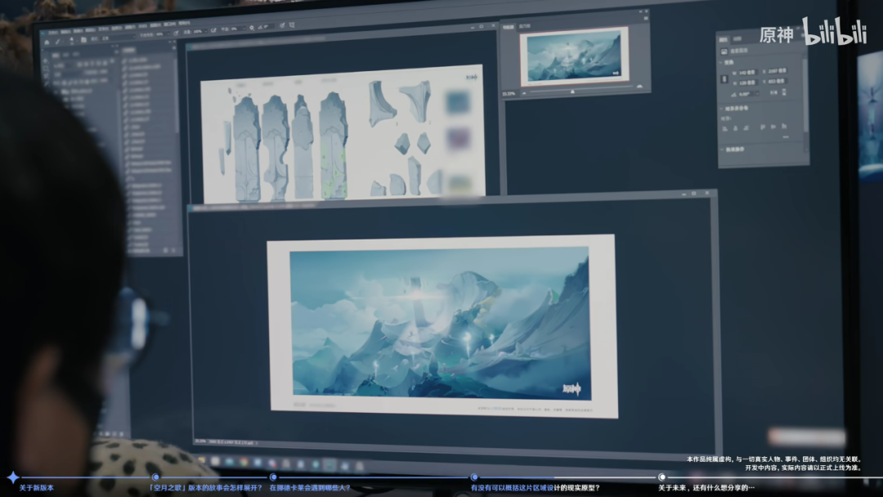
Task: Collapse the Quick Actions (快速操作) section
Action: pyautogui.click(x=721, y=149)
